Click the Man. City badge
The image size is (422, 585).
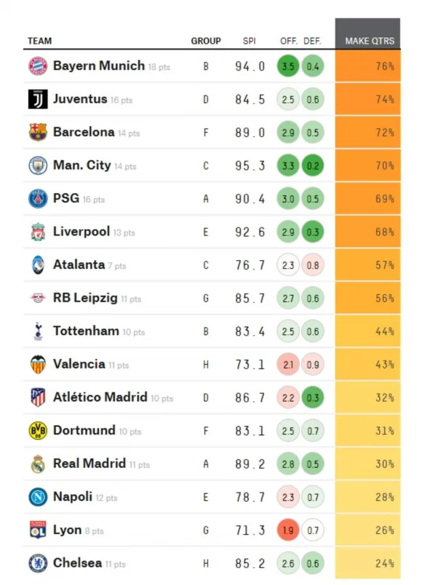pos(37,165)
